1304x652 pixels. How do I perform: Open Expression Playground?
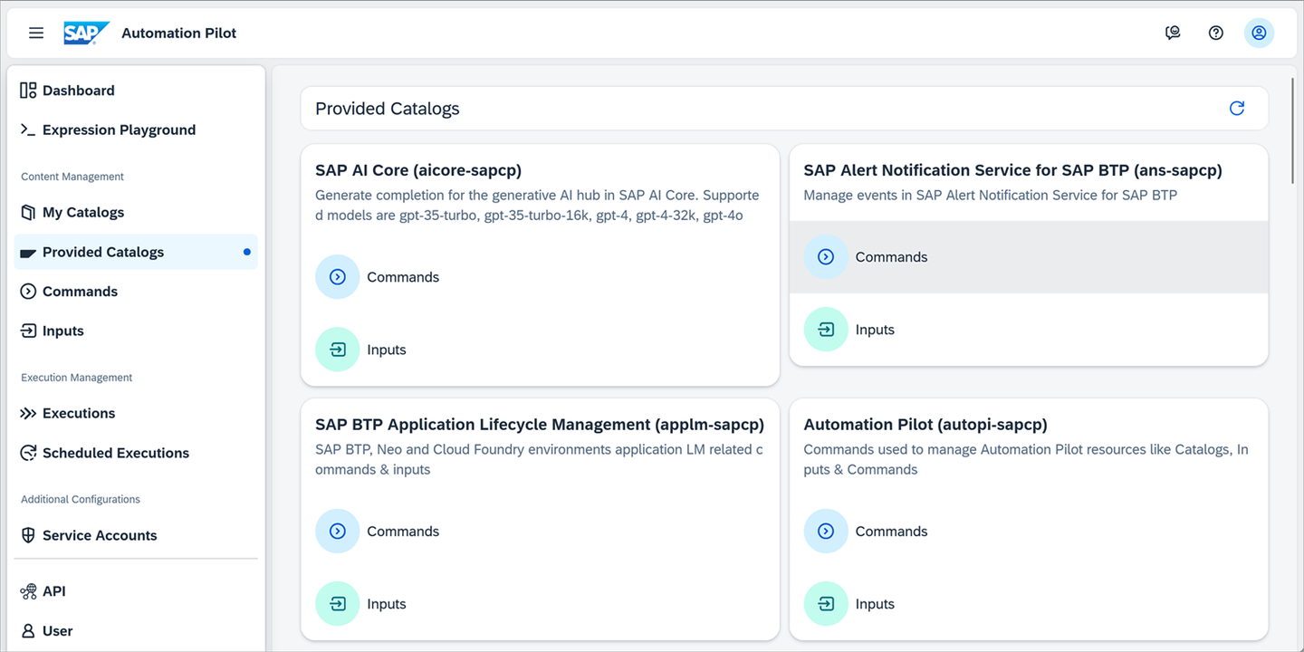click(x=136, y=129)
